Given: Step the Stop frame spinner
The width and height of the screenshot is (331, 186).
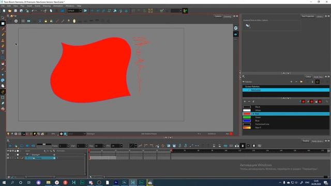Looking at the screenshot, I should [104, 146].
